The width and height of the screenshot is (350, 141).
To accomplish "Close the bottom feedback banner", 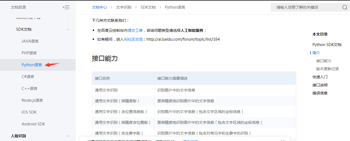I will pyautogui.click(x=283, y=140).
